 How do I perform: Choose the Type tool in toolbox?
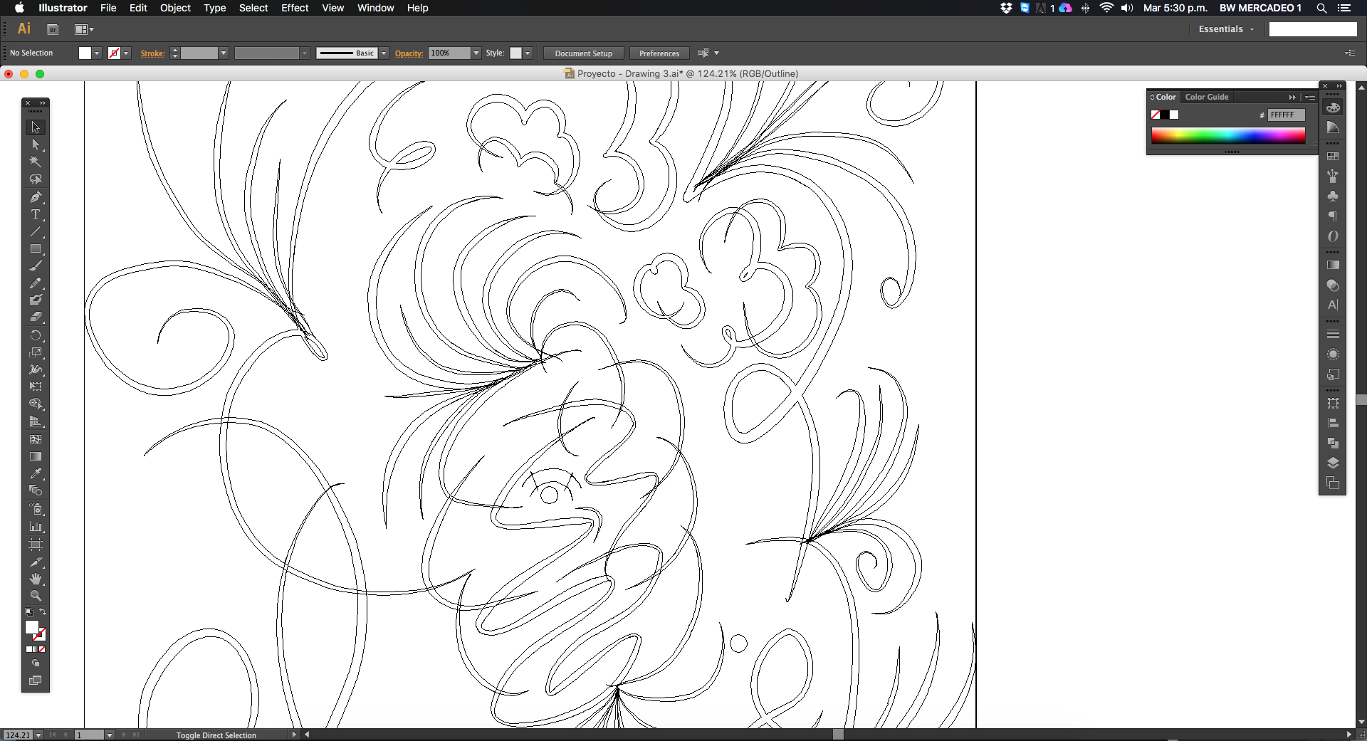coord(35,214)
